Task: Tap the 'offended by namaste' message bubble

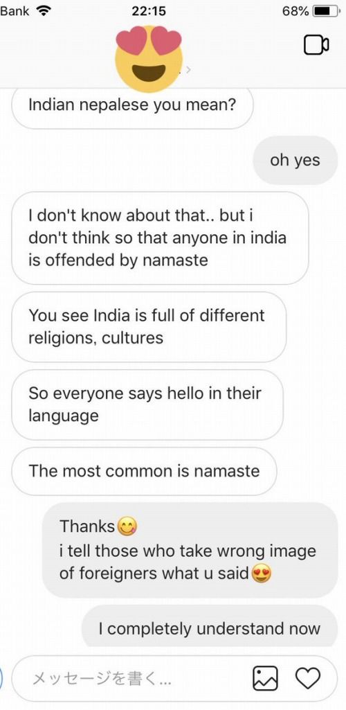Action: [160, 238]
